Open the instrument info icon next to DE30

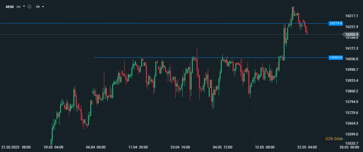29,6
